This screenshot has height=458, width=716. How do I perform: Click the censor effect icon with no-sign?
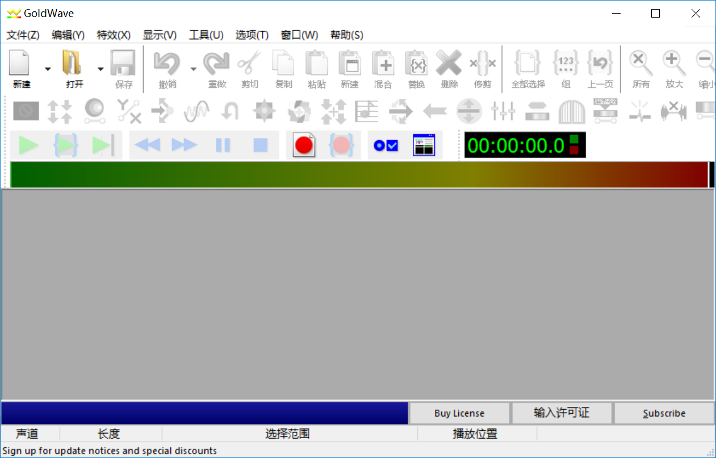click(26, 111)
